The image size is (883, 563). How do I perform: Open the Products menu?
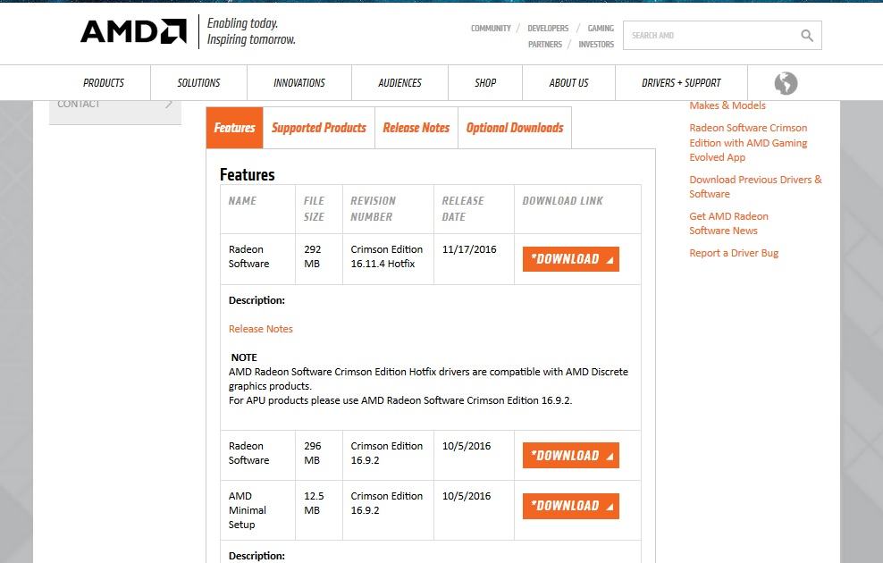click(104, 83)
